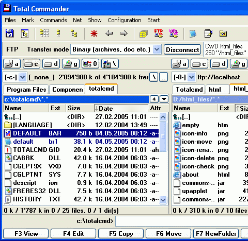Click the Disconnect button
Screen dimensions: 248x241
tap(182, 50)
